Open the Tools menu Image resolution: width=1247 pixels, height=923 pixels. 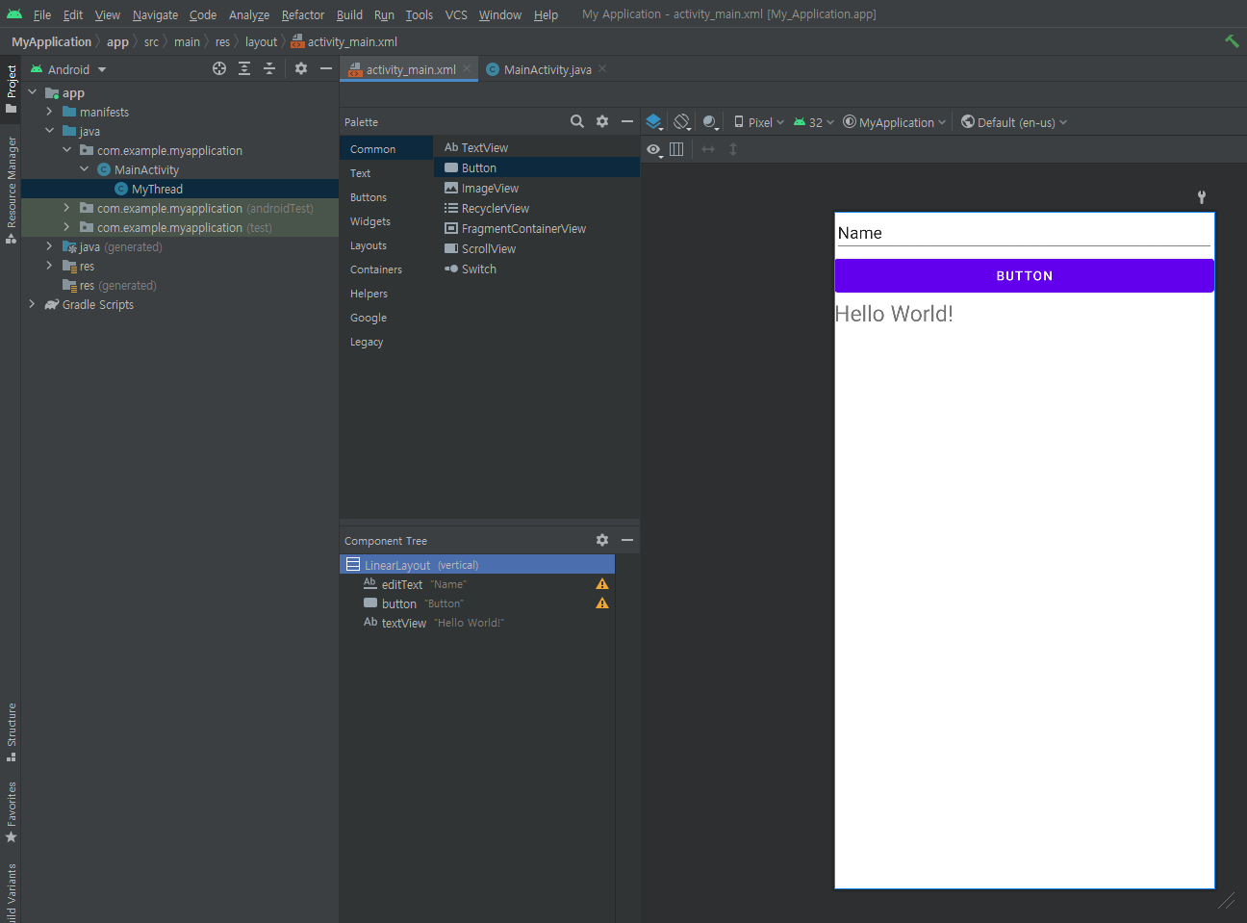(419, 14)
